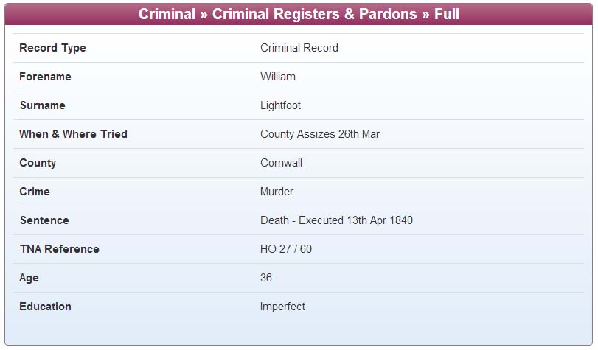Click the education value Imperfect
The width and height of the screenshot is (598, 350).
pyautogui.click(x=282, y=307)
